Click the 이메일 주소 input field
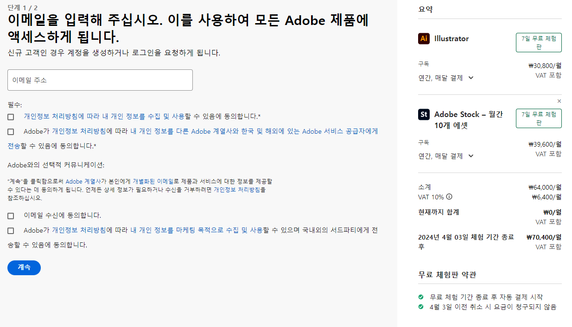 click(100, 80)
